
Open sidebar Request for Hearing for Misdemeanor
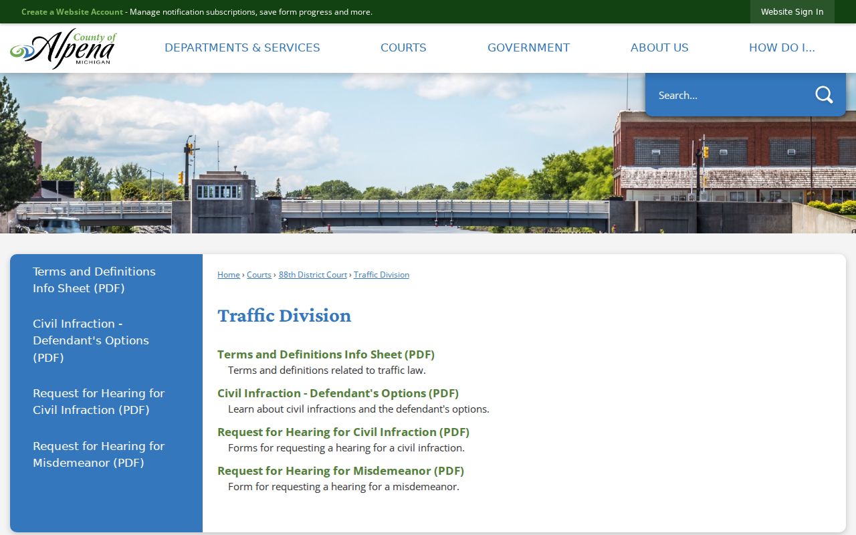pyautogui.click(x=98, y=454)
